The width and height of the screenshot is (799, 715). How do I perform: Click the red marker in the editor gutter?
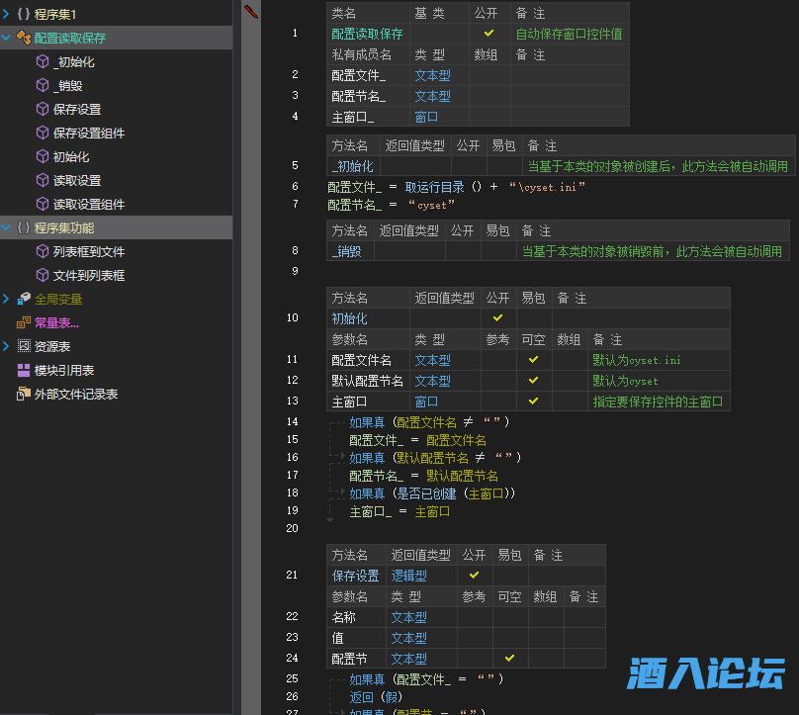point(251,11)
